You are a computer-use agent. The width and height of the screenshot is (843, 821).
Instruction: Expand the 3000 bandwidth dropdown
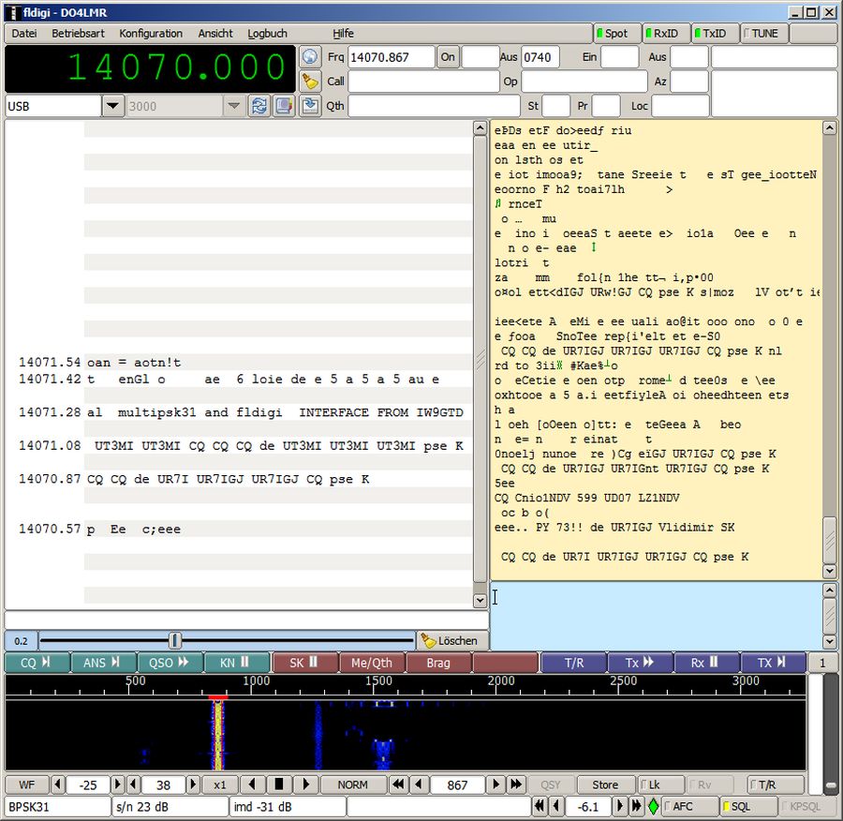click(x=233, y=106)
